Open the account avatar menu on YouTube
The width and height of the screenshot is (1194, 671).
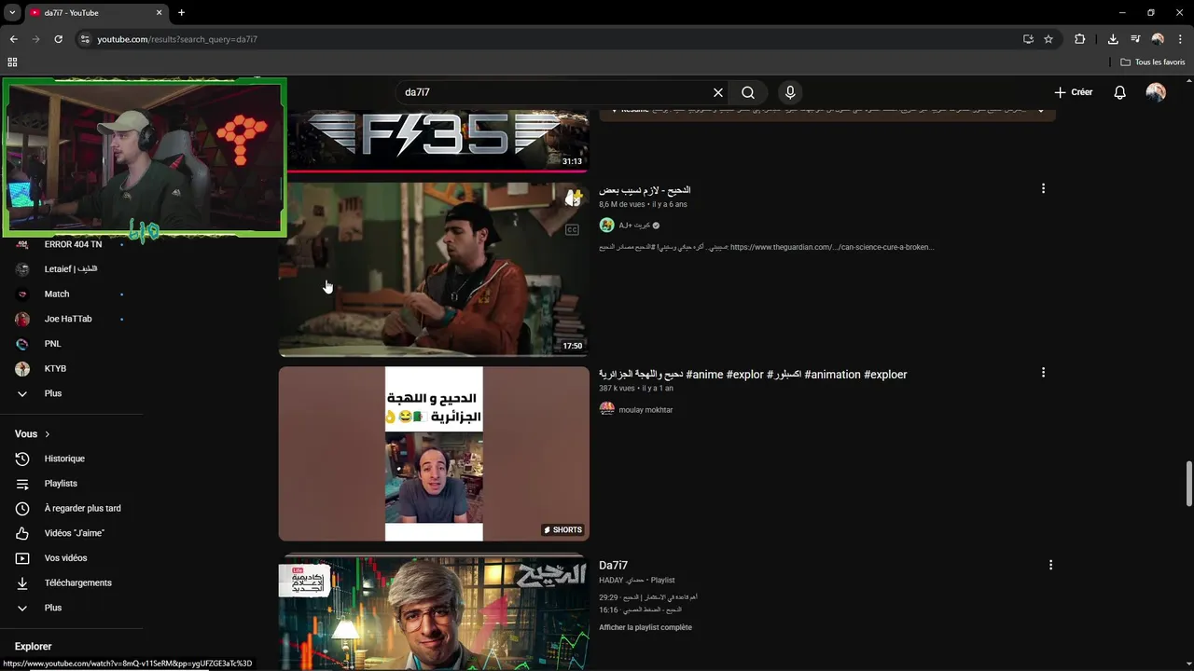(1156, 92)
